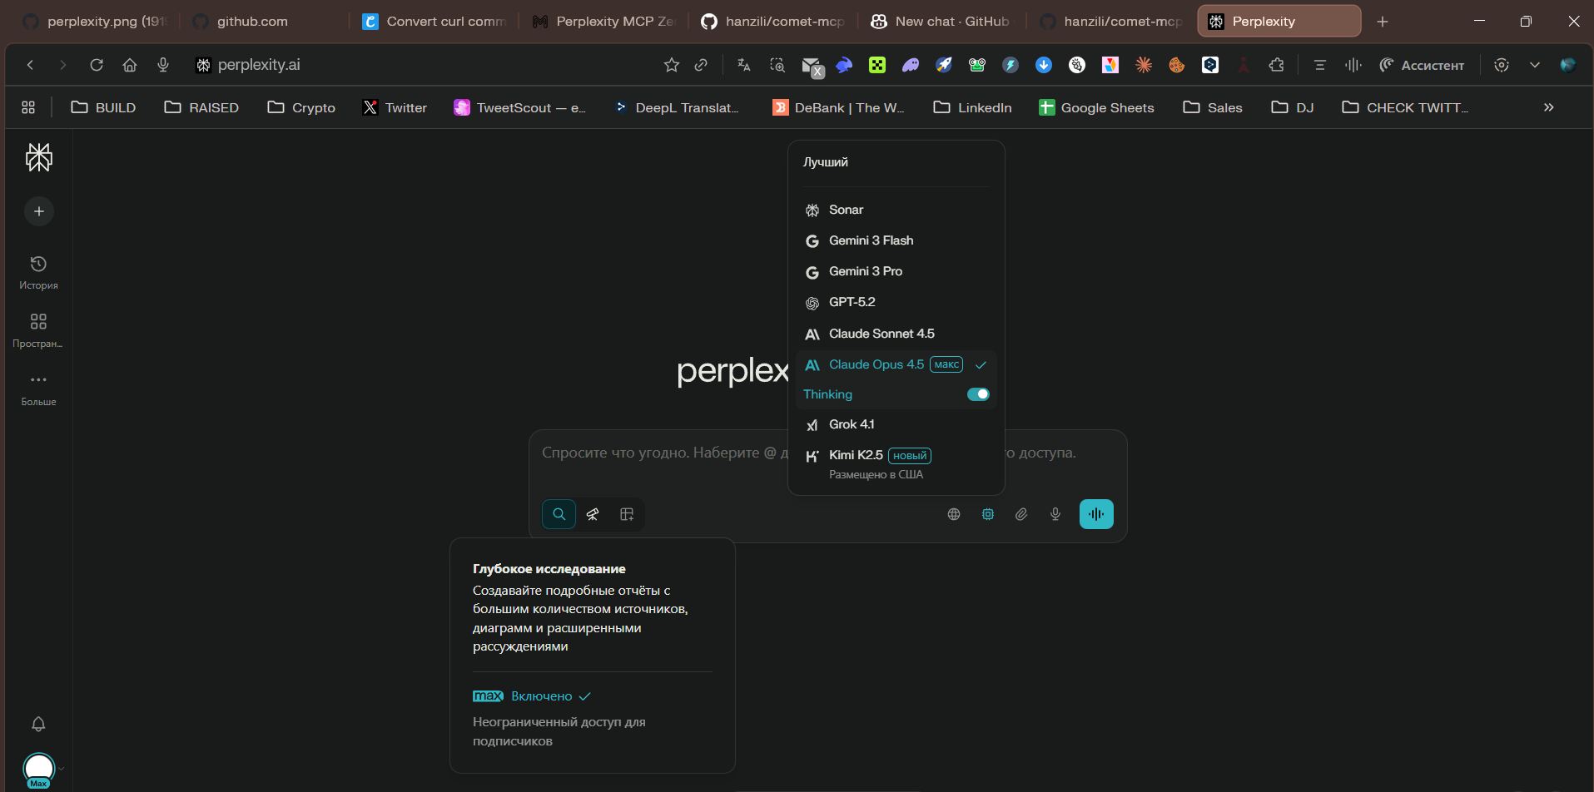Select the Search mode magnifier toggle
The image size is (1594, 792).
[559, 514]
